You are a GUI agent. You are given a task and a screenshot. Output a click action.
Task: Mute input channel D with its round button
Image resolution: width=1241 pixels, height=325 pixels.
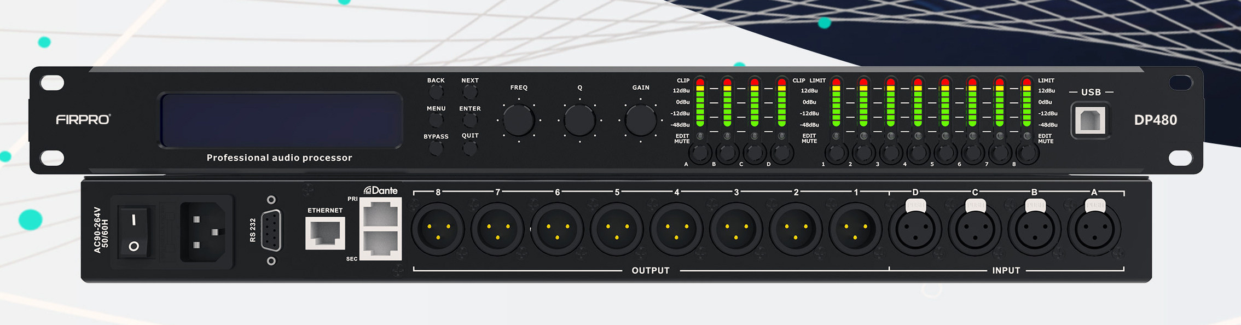[782, 154]
